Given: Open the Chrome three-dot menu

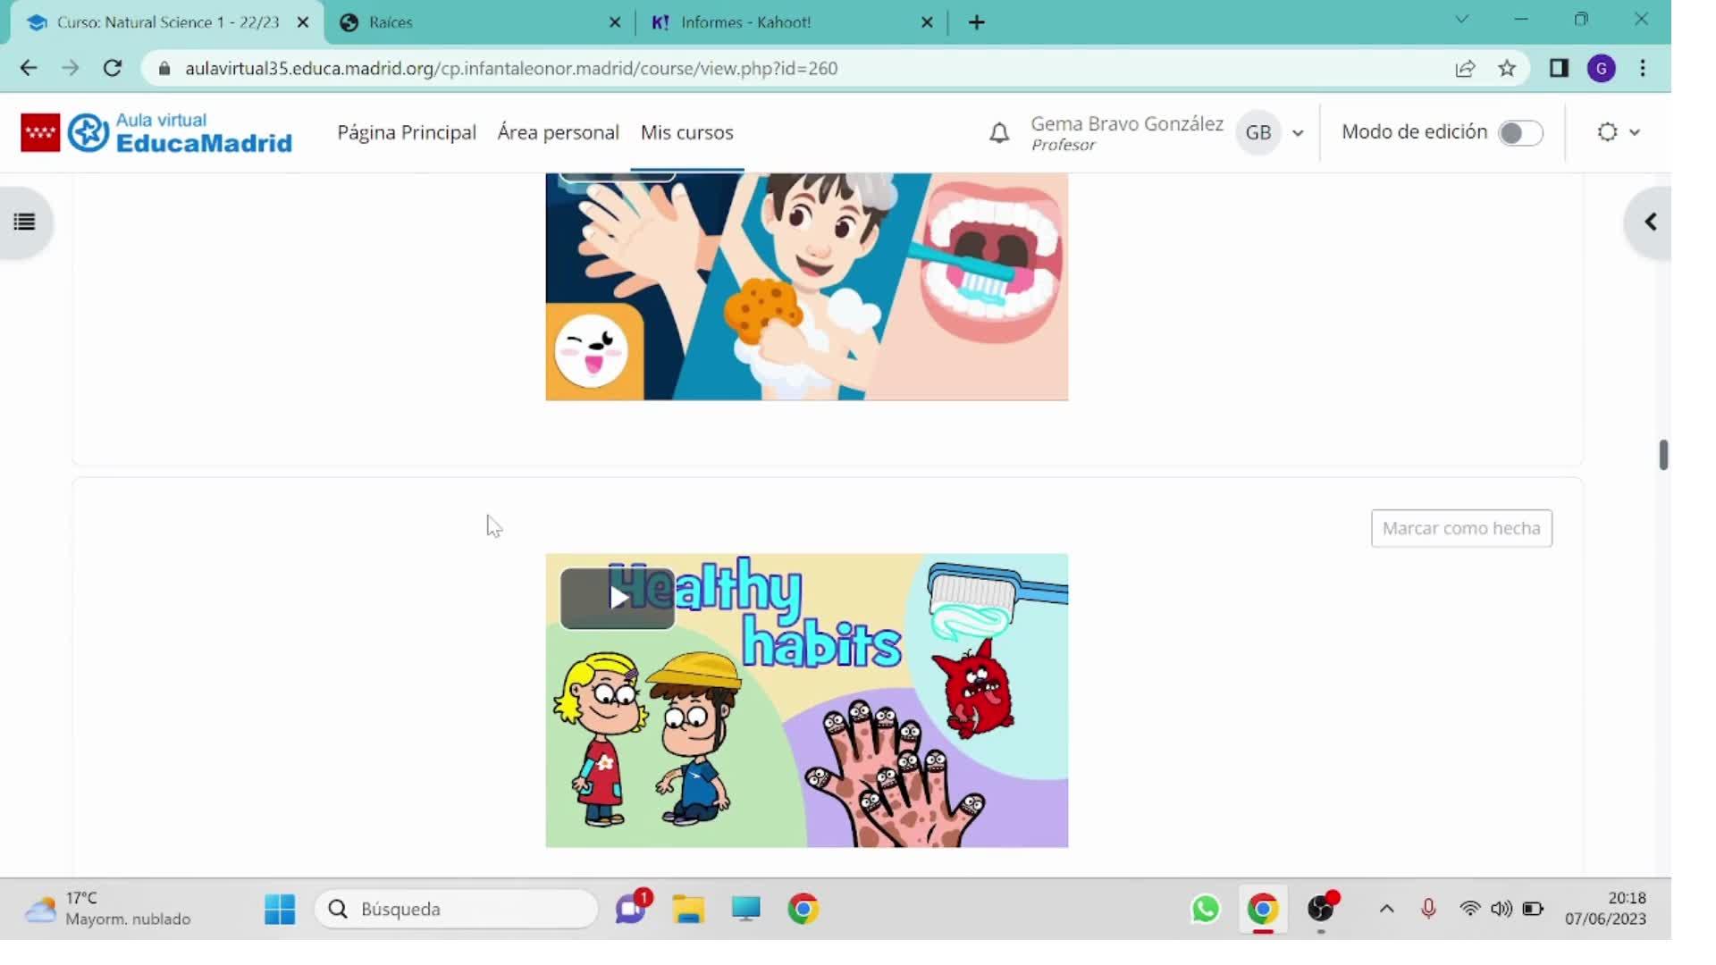Looking at the screenshot, I should click(1643, 69).
